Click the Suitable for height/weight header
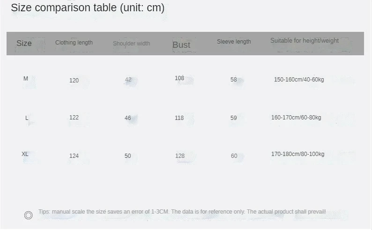372x230 pixels. pyautogui.click(x=305, y=41)
